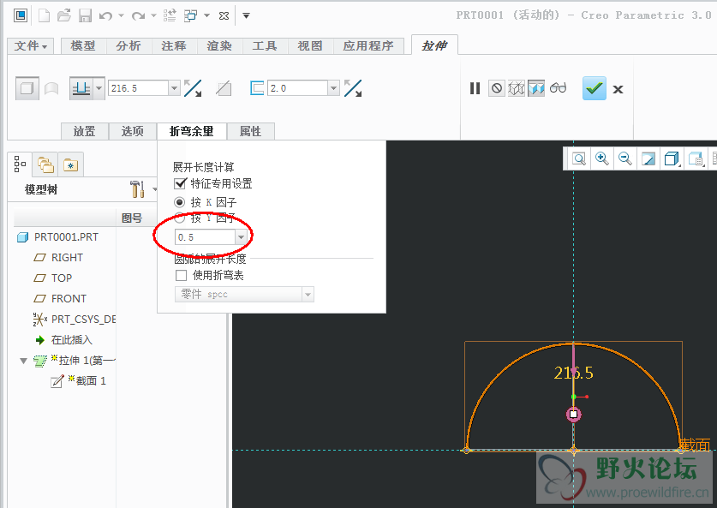The width and height of the screenshot is (717, 508).
Task: Select no preview mode icon
Action: pyautogui.click(x=496, y=88)
